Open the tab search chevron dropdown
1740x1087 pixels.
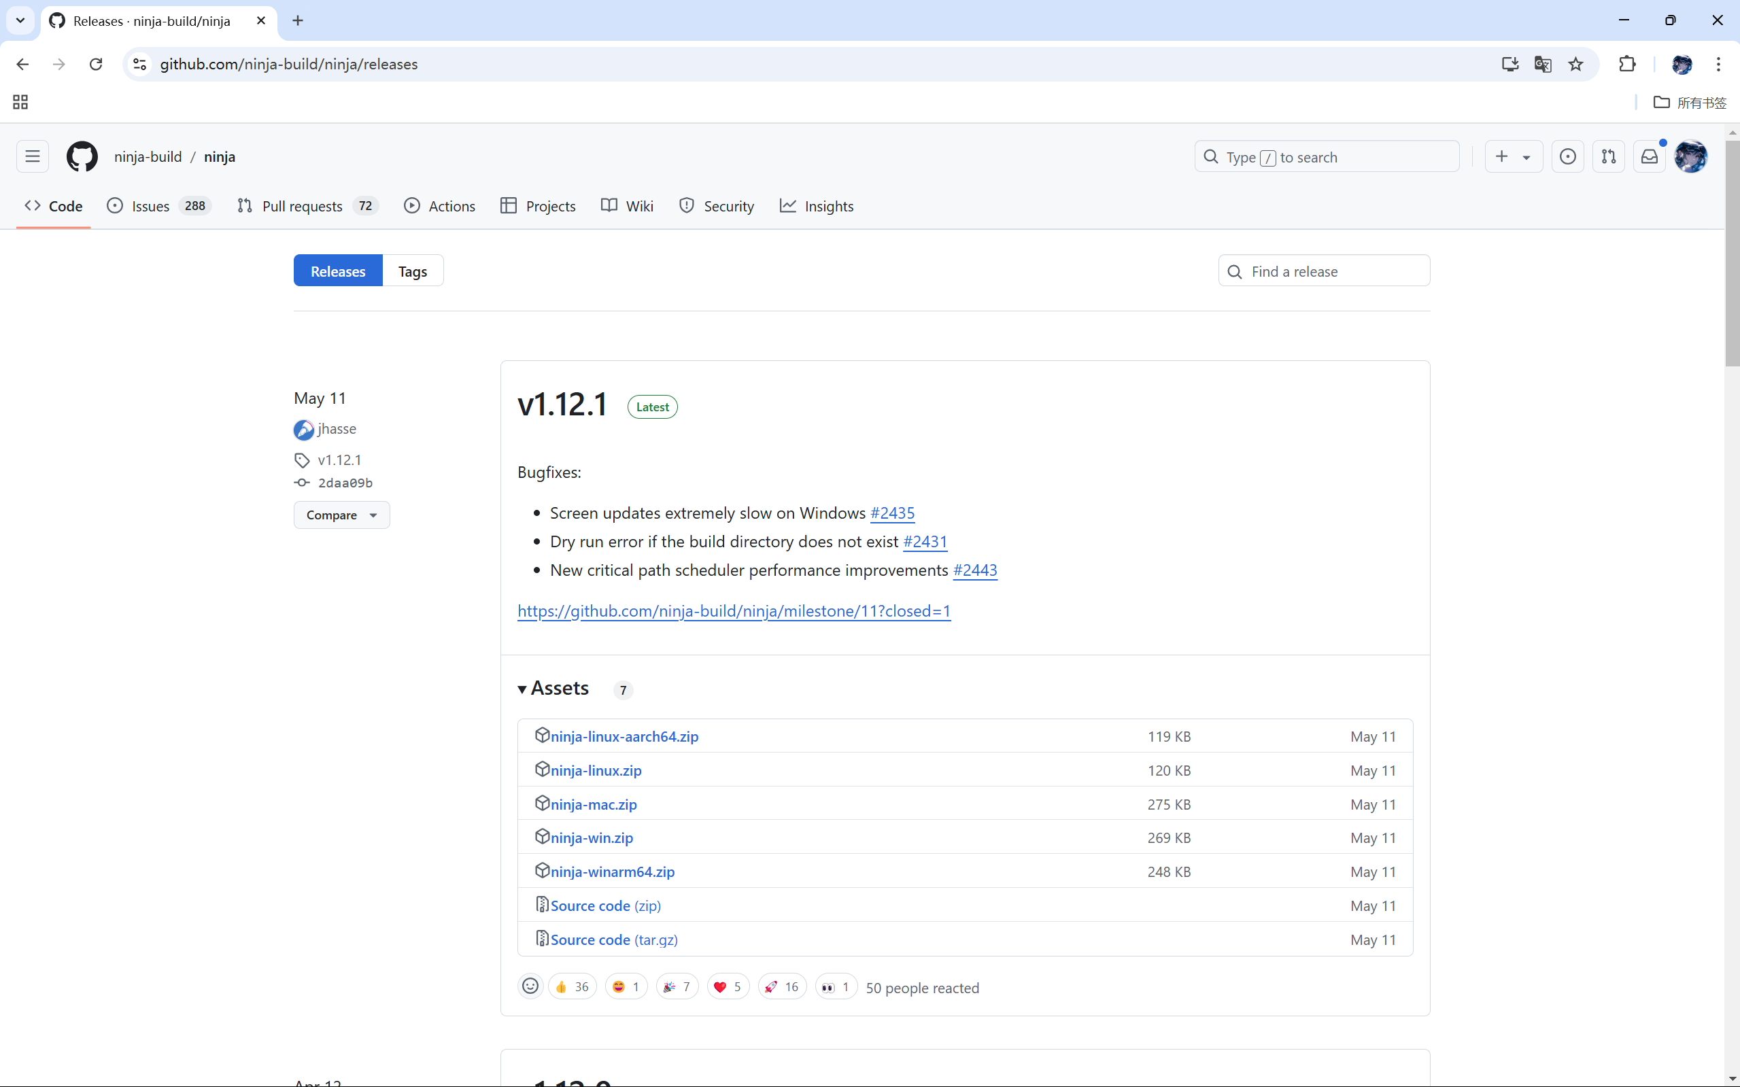[20, 20]
